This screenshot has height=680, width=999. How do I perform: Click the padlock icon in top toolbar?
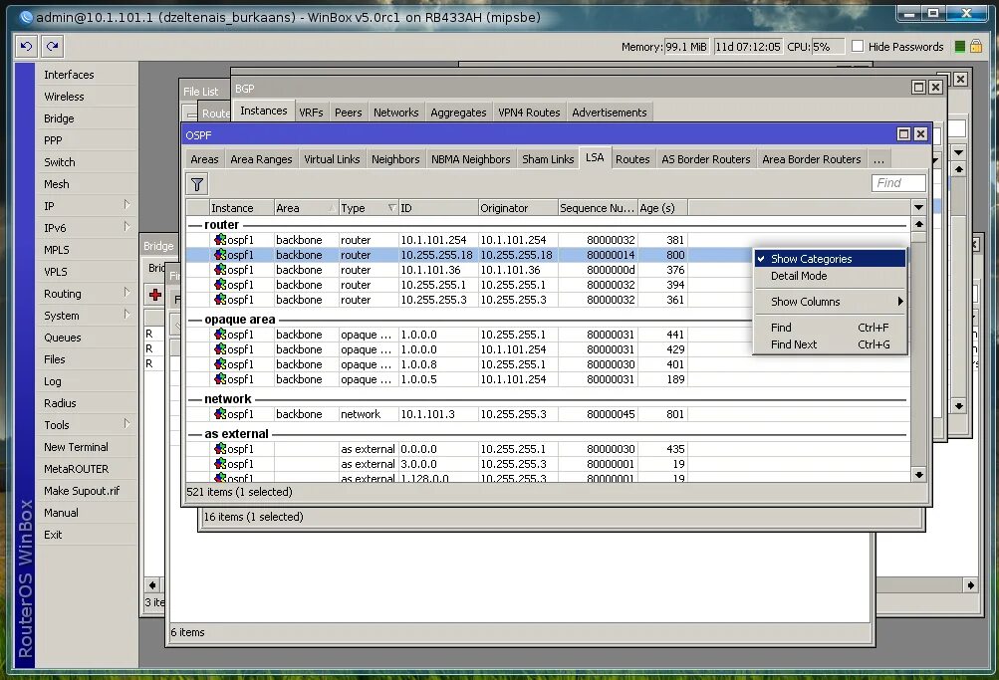[x=976, y=46]
